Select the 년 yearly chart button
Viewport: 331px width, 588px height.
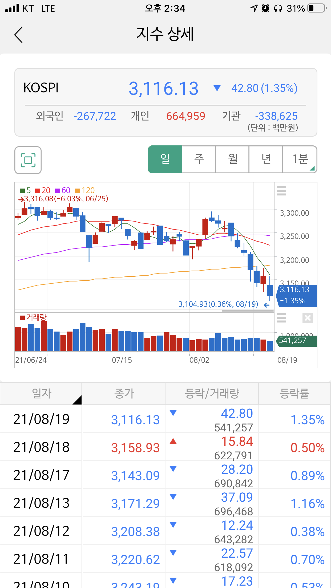[x=266, y=159]
